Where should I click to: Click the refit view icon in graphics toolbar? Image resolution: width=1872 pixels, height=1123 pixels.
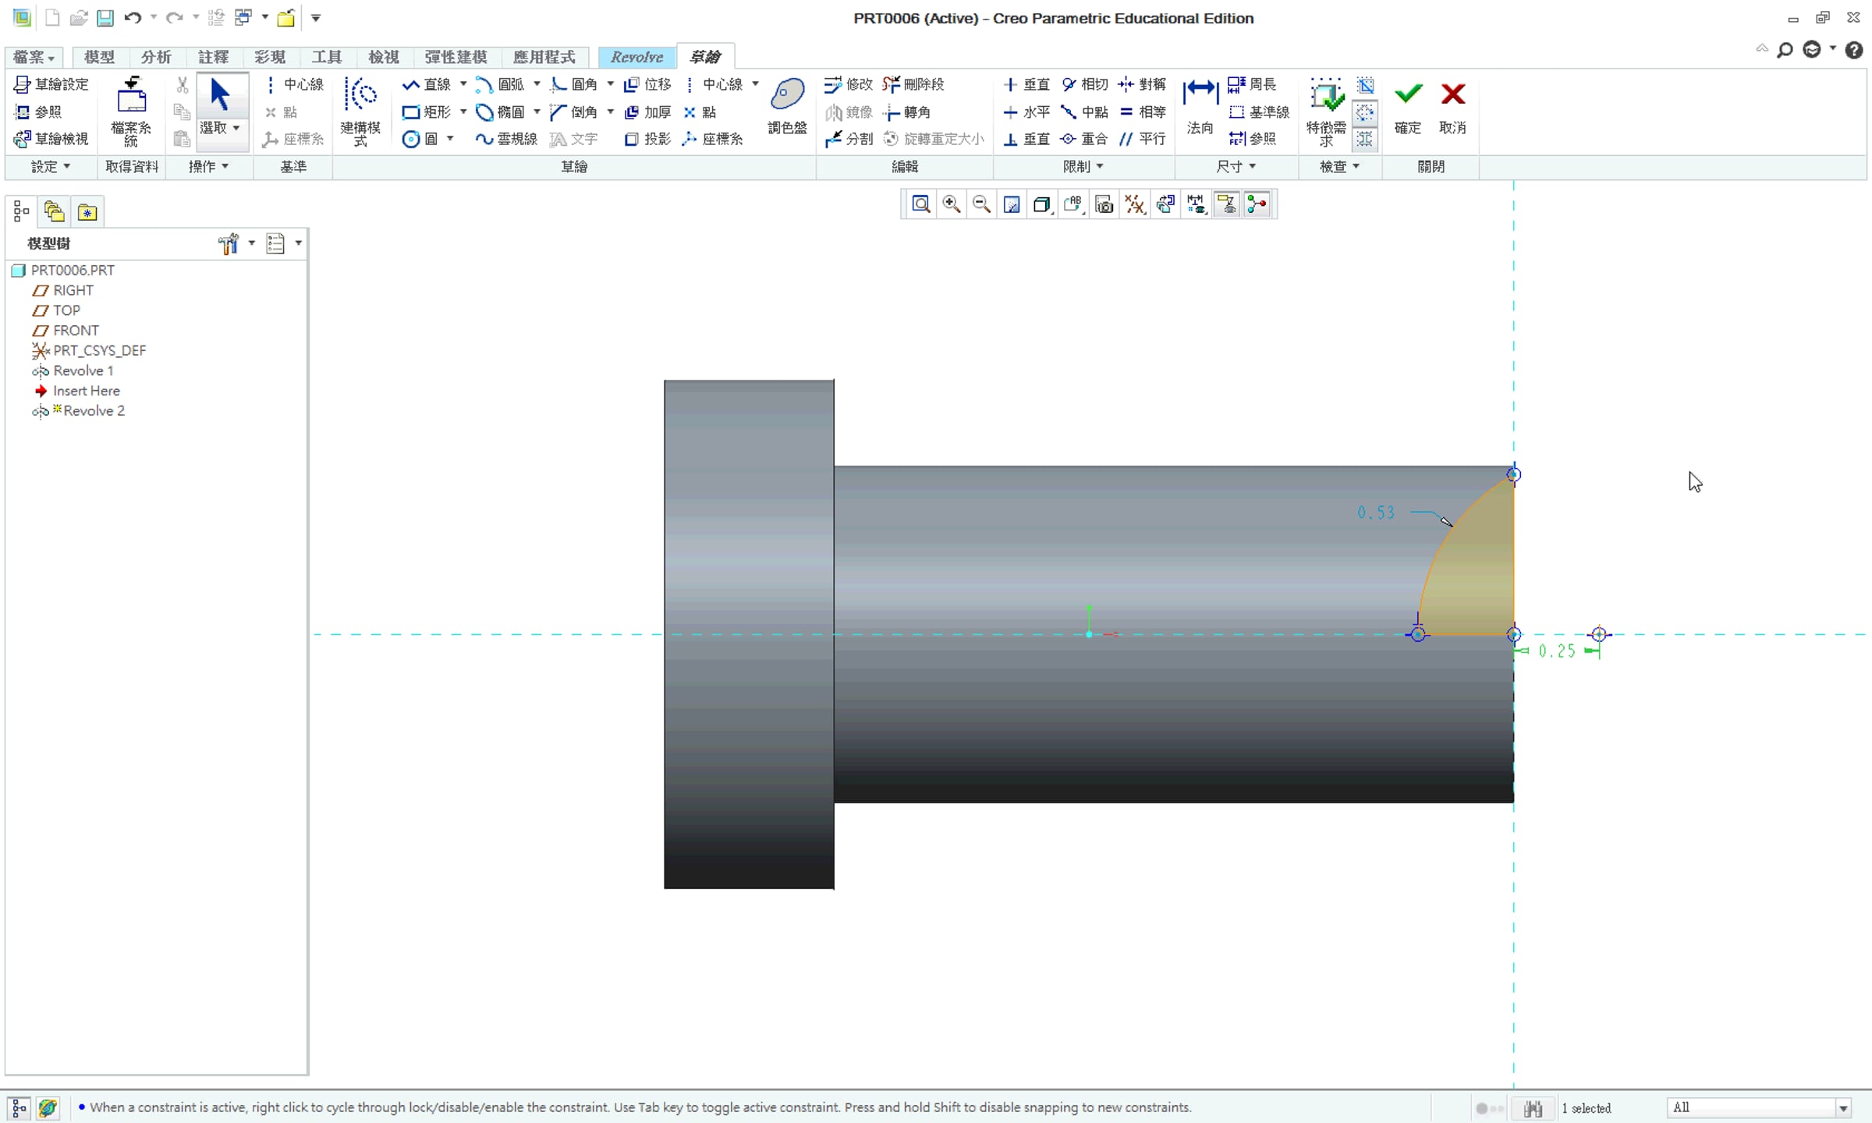pyautogui.click(x=920, y=204)
